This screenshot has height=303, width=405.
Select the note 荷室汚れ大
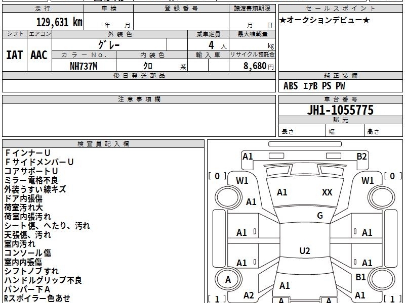(x=23, y=208)
